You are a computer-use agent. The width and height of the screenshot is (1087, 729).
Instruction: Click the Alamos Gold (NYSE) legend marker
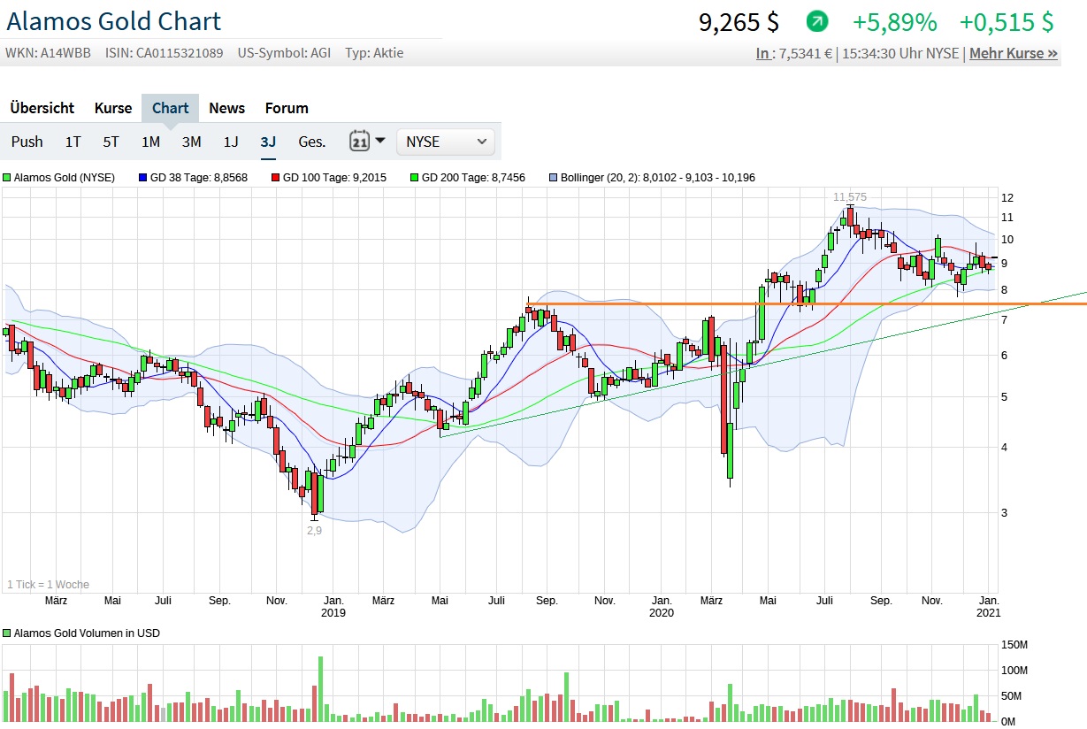(6, 178)
